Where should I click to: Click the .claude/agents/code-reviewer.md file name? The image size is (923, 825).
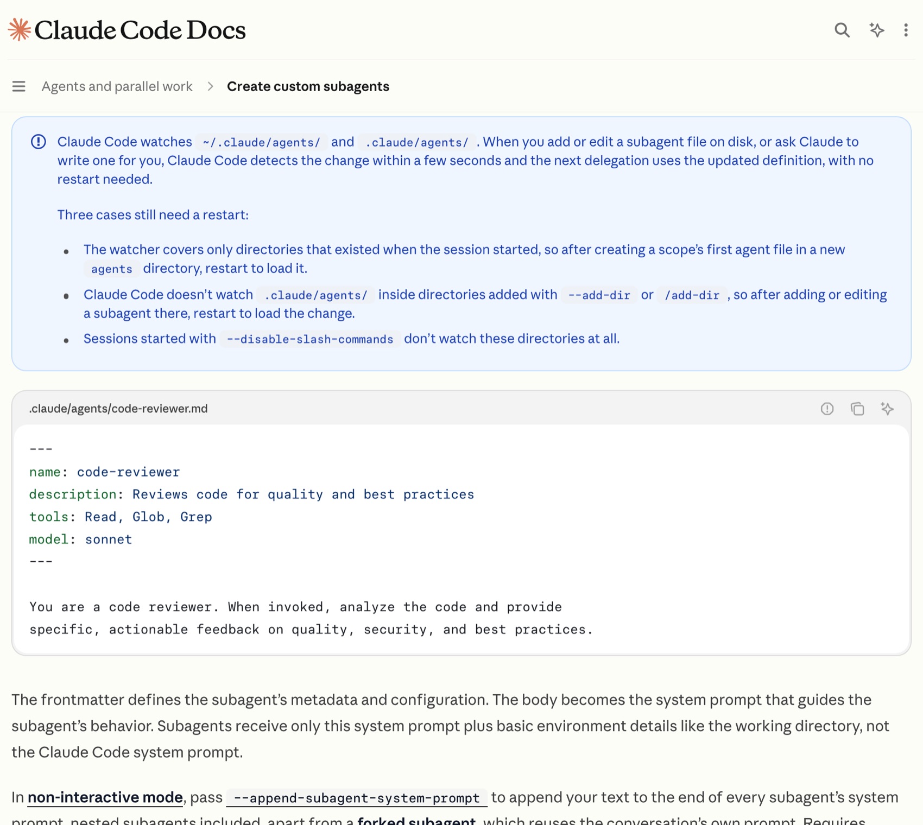tap(118, 409)
